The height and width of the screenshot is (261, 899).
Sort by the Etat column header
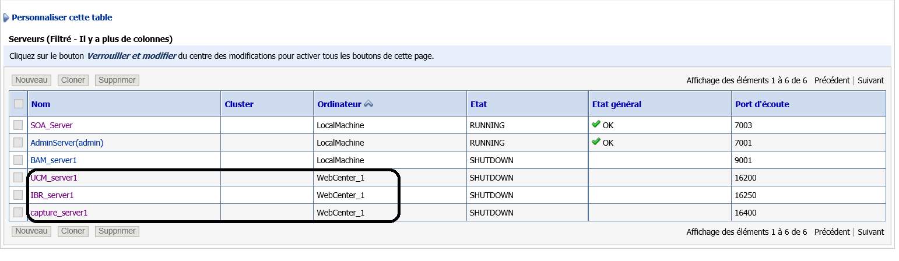479,104
